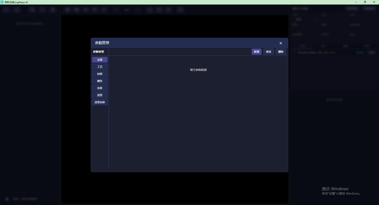
Task: Open the 造型 parameter category
Action: pos(100,95)
